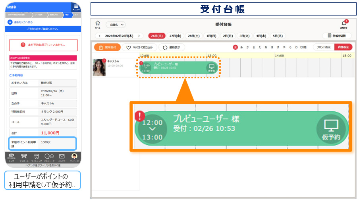This screenshot has width=359, height=202.
Task: Open the メニュー hamburger menu
Action: point(76,7)
